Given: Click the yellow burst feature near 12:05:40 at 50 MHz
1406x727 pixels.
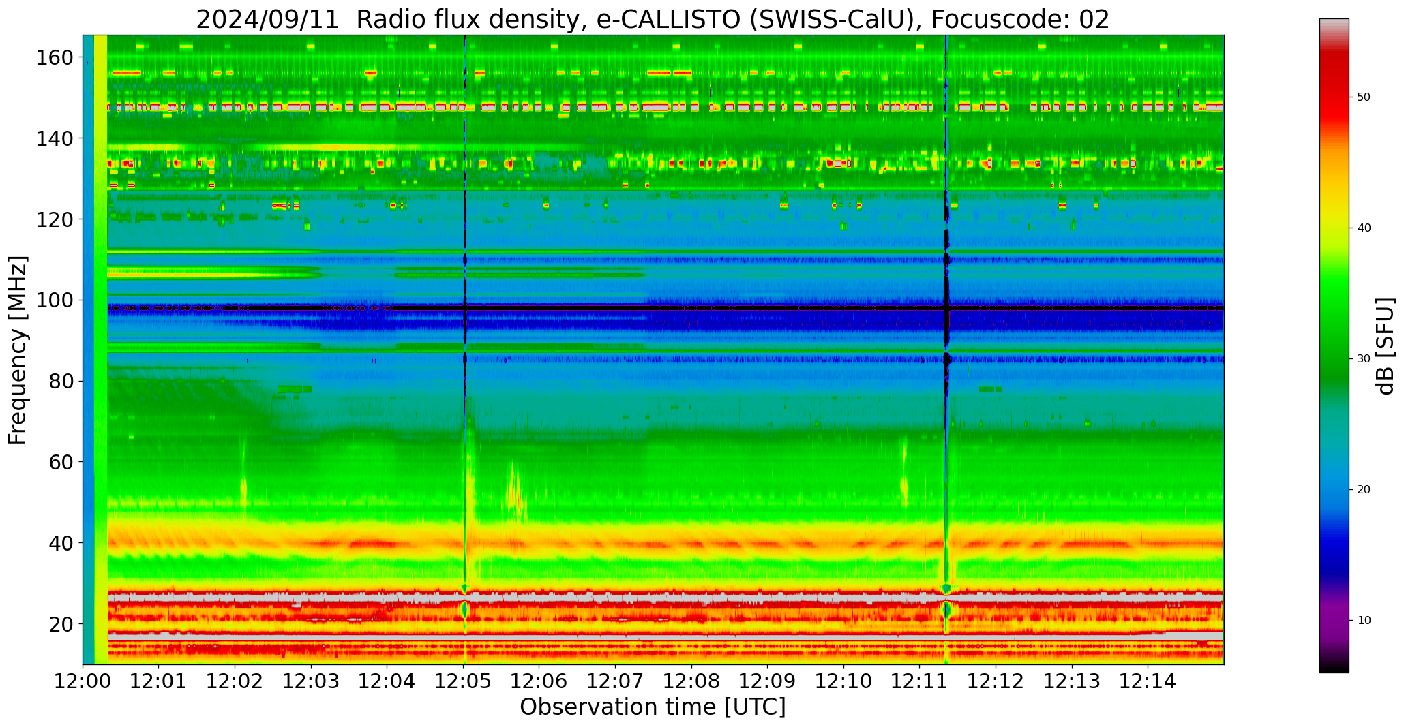Looking at the screenshot, I should pyautogui.click(x=515, y=494).
